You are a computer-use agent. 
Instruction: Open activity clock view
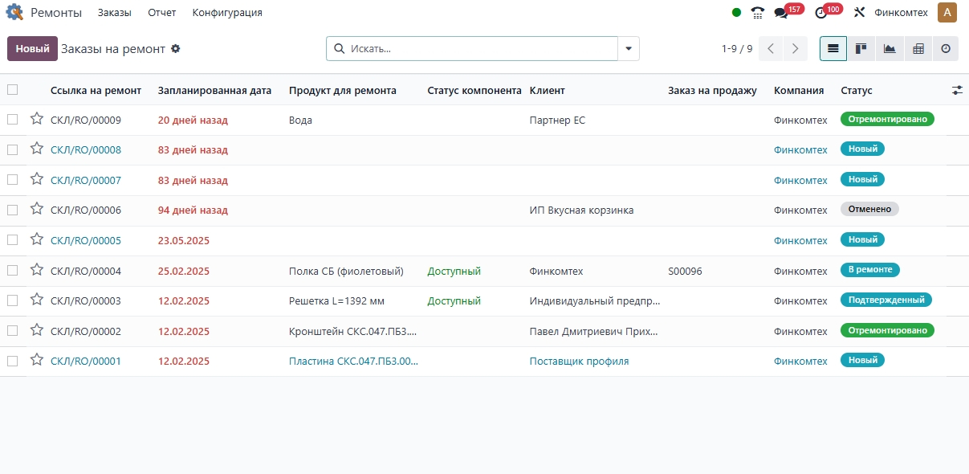[x=946, y=49]
